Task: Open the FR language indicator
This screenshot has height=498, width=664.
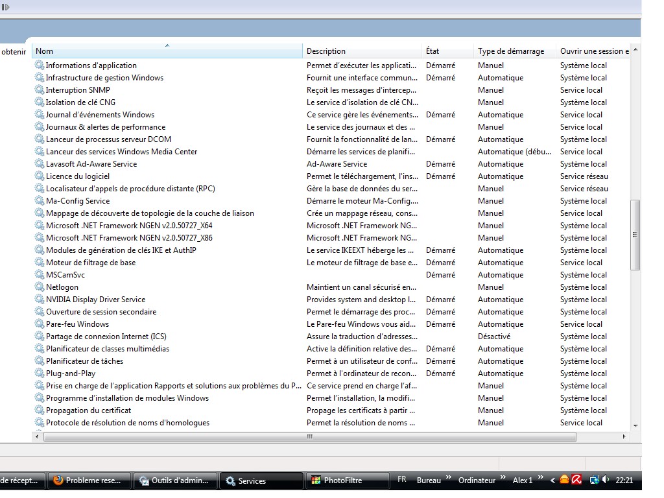Action: pyautogui.click(x=402, y=479)
